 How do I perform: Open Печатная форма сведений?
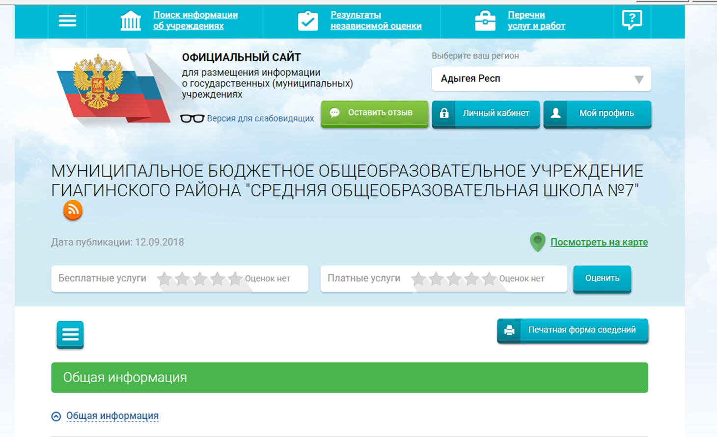pyautogui.click(x=573, y=330)
